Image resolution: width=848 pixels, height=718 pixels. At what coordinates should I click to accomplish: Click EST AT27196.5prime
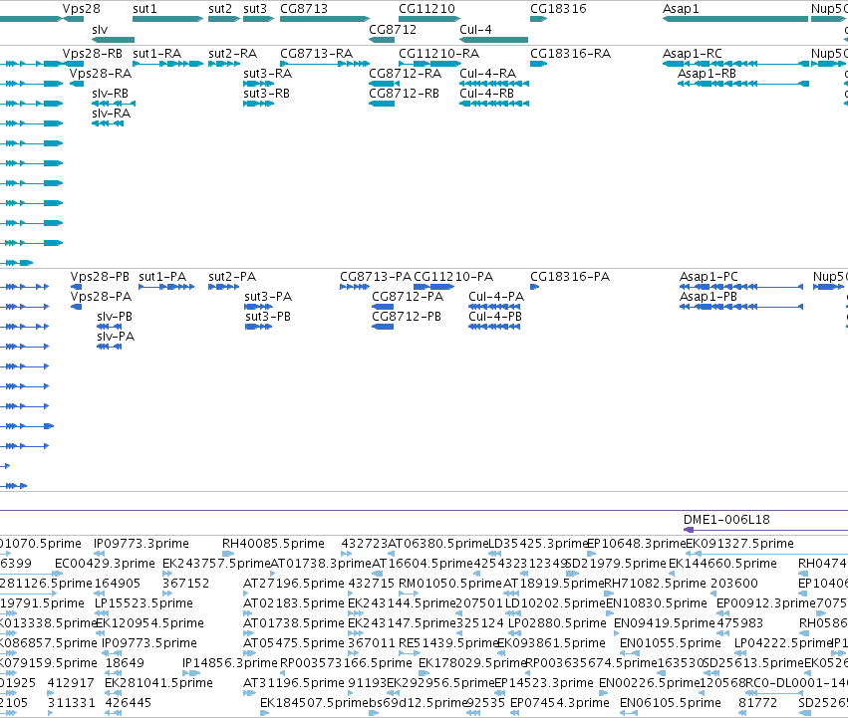(294, 584)
